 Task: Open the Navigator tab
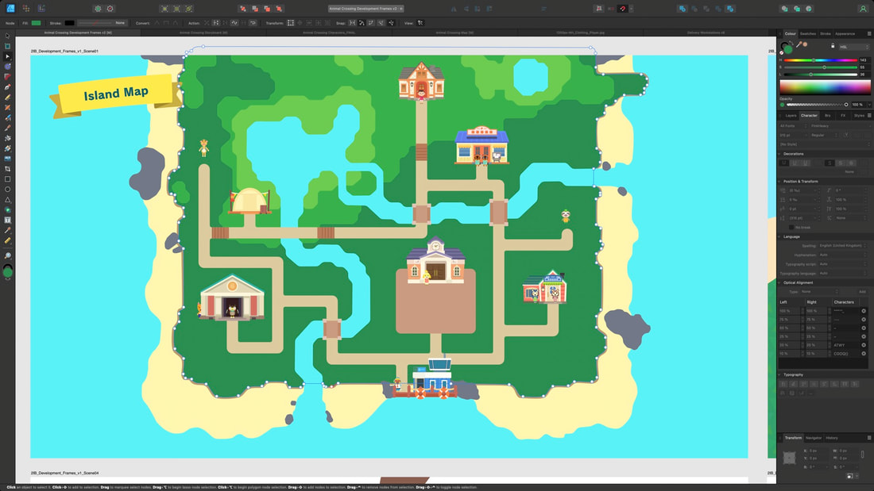coord(814,438)
